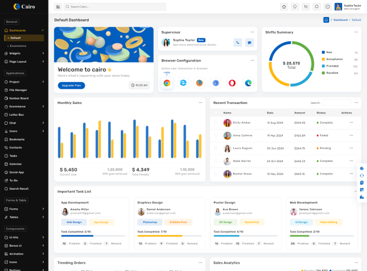This screenshot has width=367, height=271.
Task: Check the select-all checkbox in transaction table header
Action: coord(215,113)
